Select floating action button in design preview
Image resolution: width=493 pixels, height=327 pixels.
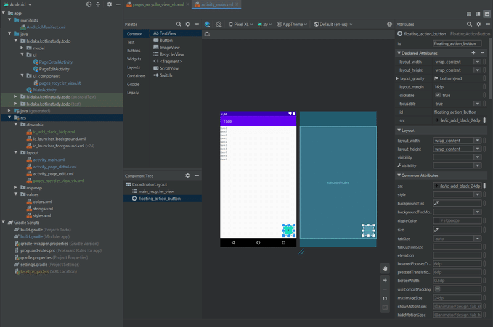pyautogui.click(x=288, y=230)
